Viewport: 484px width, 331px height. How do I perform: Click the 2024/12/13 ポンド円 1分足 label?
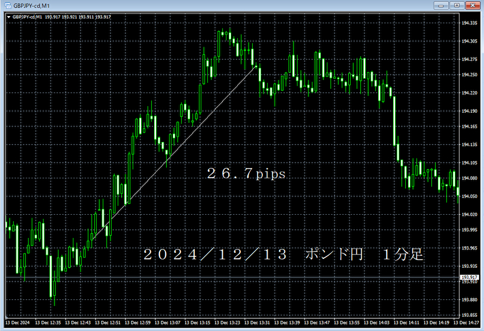pyautogui.click(x=283, y=255)
